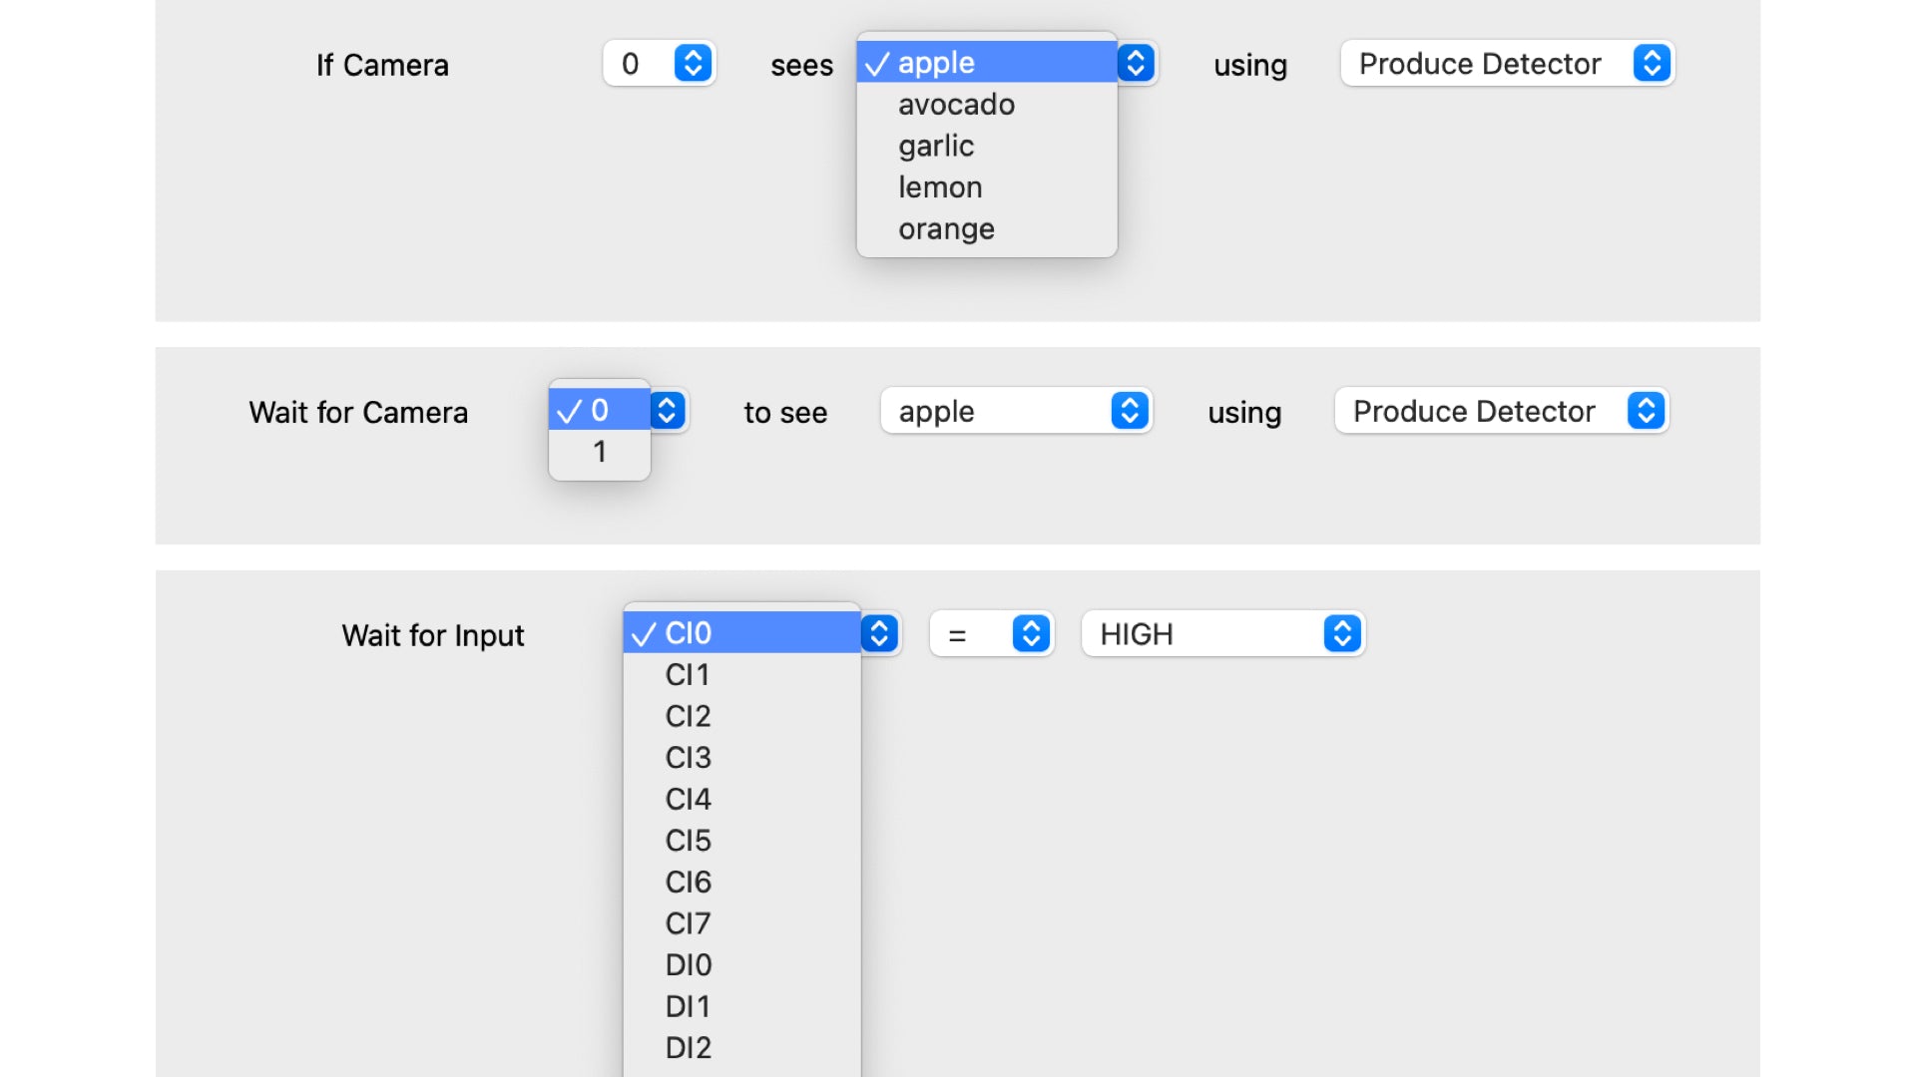
Task: Select orange from the open list
Action: click(946, 229)
